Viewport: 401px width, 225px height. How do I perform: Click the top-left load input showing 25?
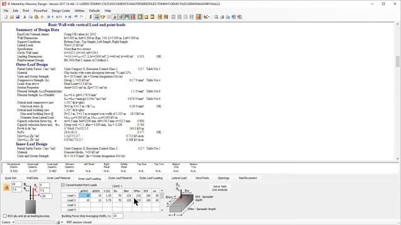click(x=17, y=184)
